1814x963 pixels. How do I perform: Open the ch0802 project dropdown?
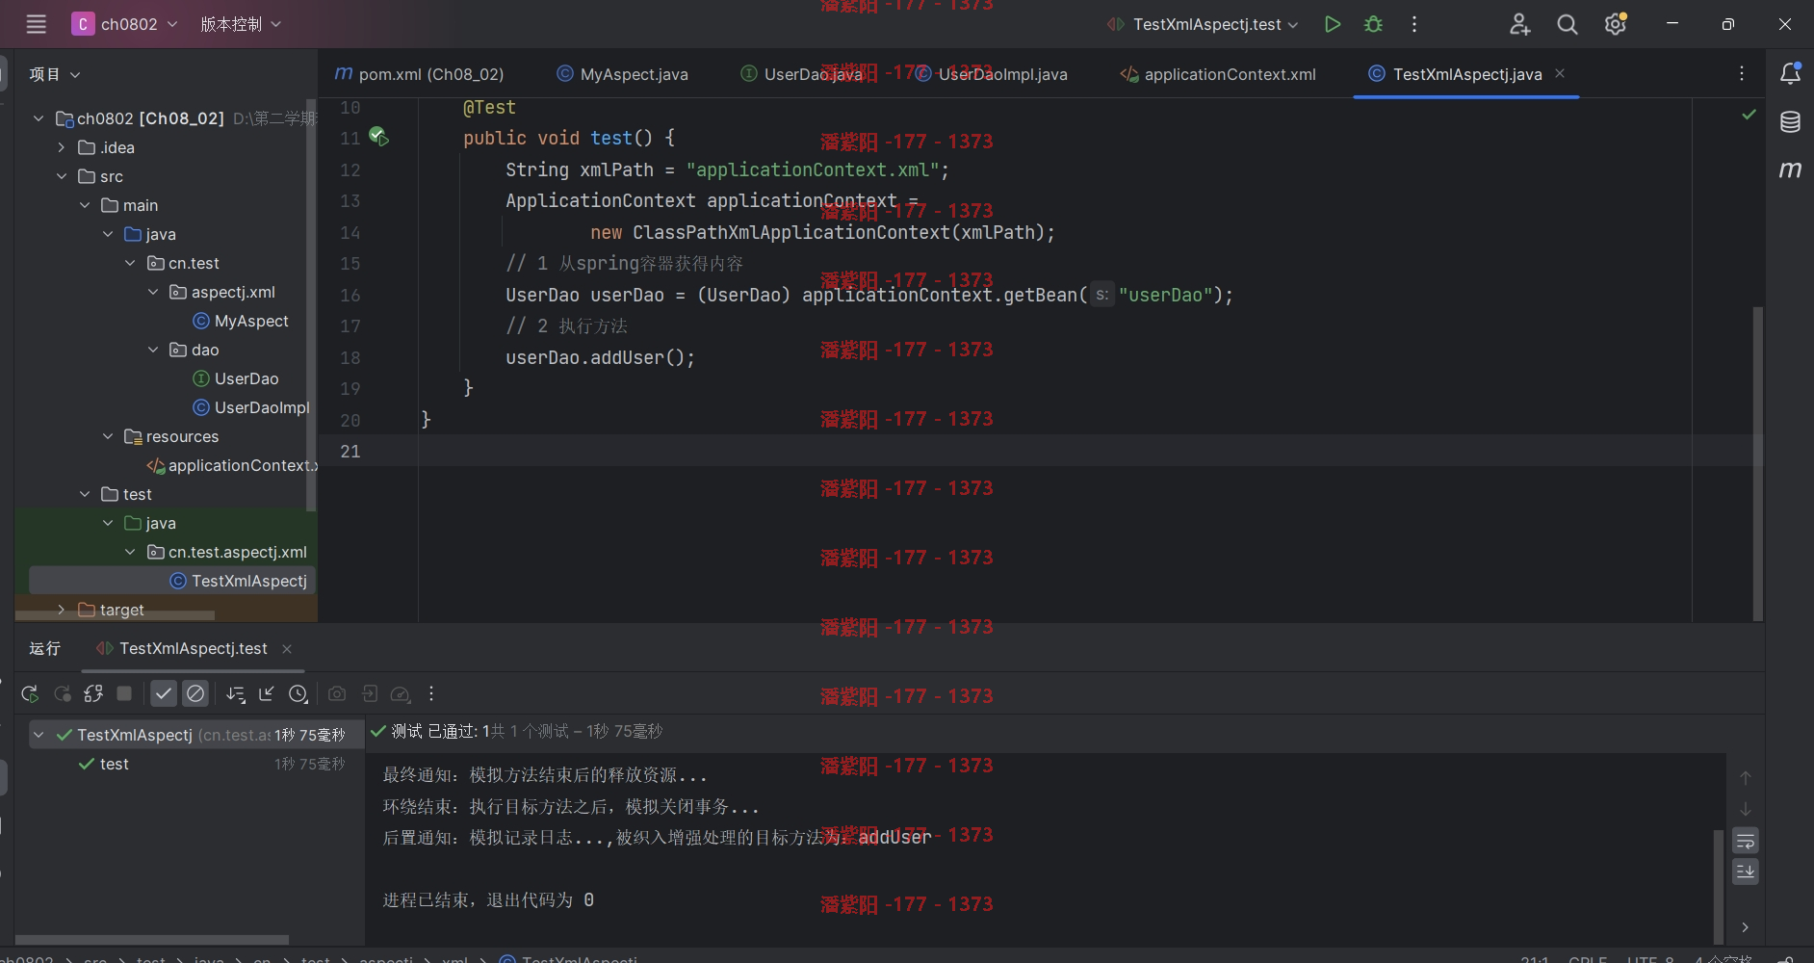[x=125, y=24]
